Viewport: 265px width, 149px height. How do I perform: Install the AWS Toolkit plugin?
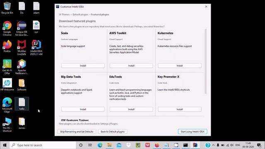(131, 66)
